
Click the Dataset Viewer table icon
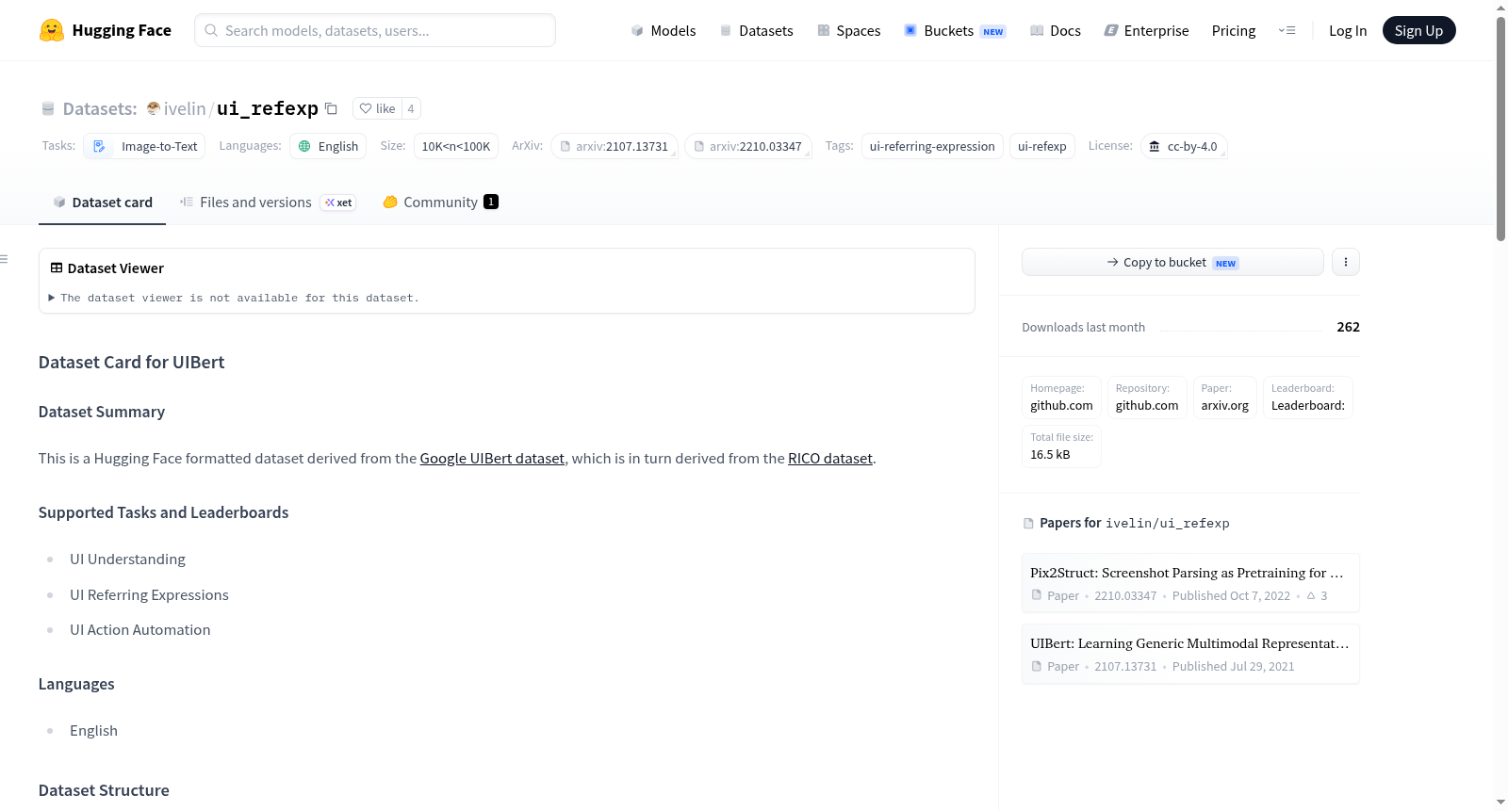pos(57,268)
